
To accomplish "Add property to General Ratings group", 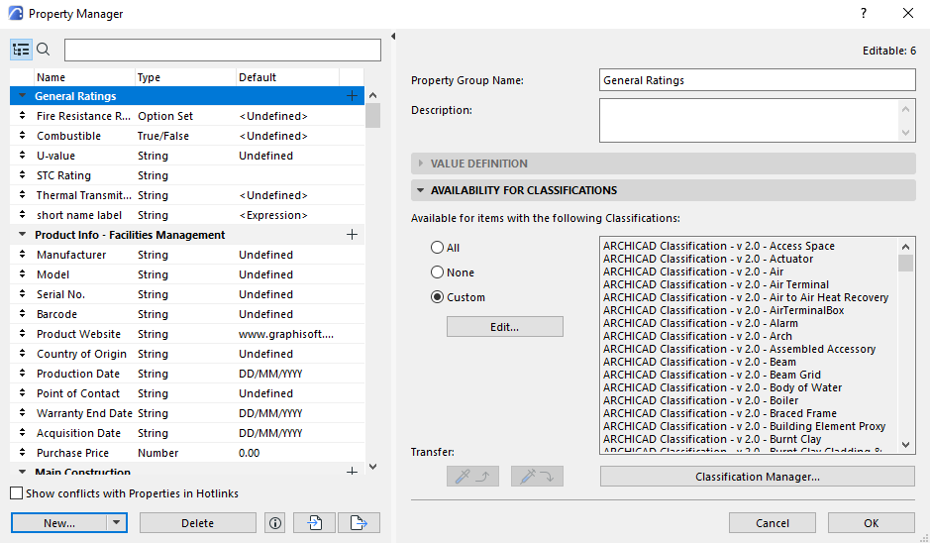I will [x=352, y=96].
